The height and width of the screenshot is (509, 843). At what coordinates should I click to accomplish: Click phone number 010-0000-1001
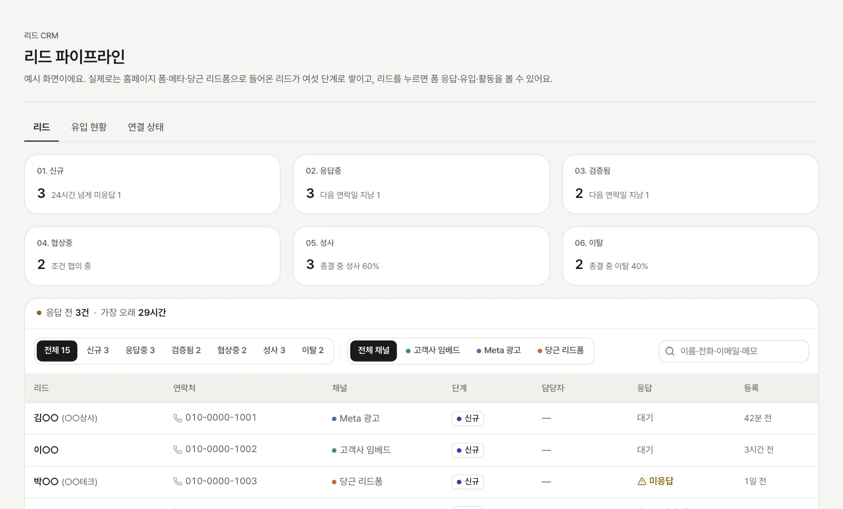(221, 417)
